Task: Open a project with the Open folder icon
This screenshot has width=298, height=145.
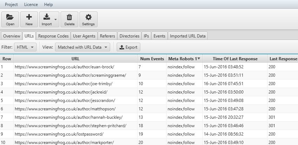Action: 10,19
